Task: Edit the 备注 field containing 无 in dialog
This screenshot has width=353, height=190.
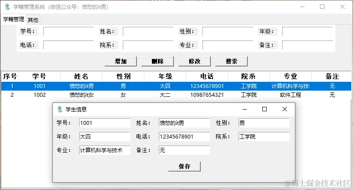Action: point(184,150)
